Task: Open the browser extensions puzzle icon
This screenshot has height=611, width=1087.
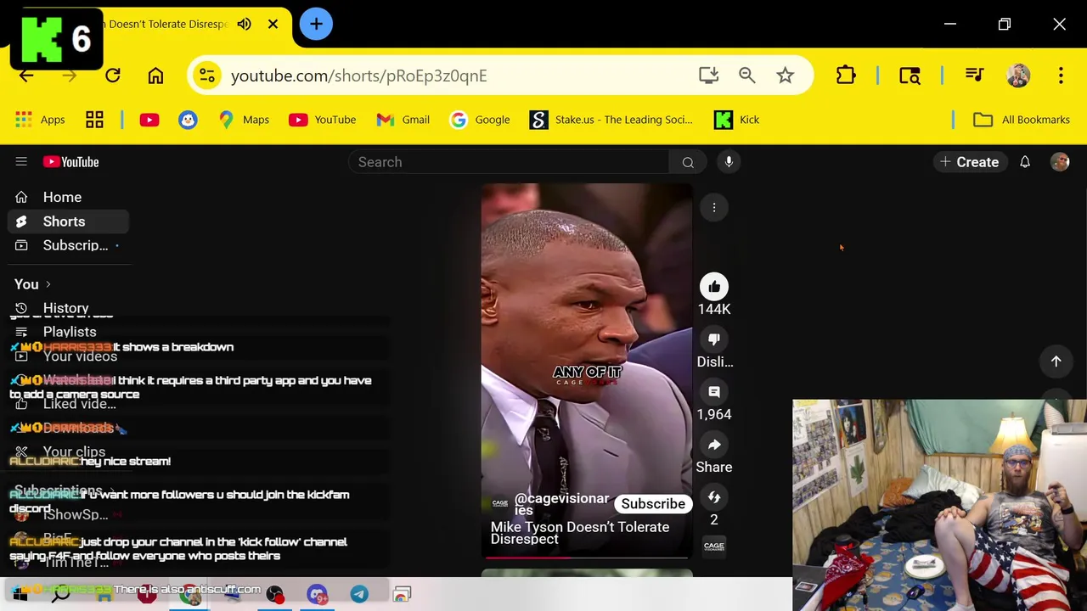Action: click(x=846, y=76)
